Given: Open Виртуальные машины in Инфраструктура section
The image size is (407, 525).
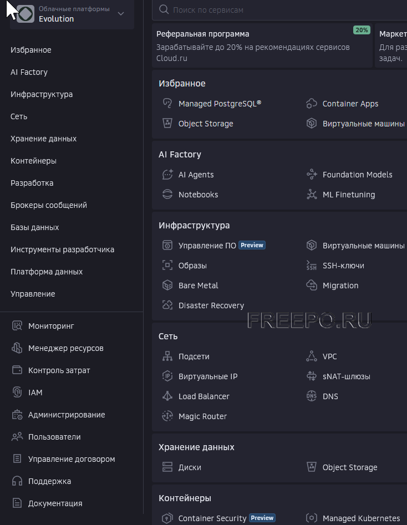Looking at the screenshot, I should (x=363, y=246).
